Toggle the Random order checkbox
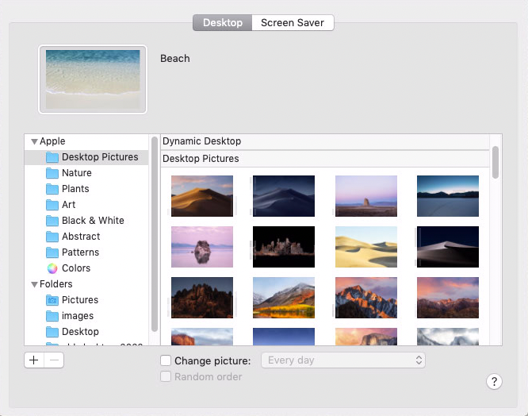Screen dimensions: 528x416 166,376
